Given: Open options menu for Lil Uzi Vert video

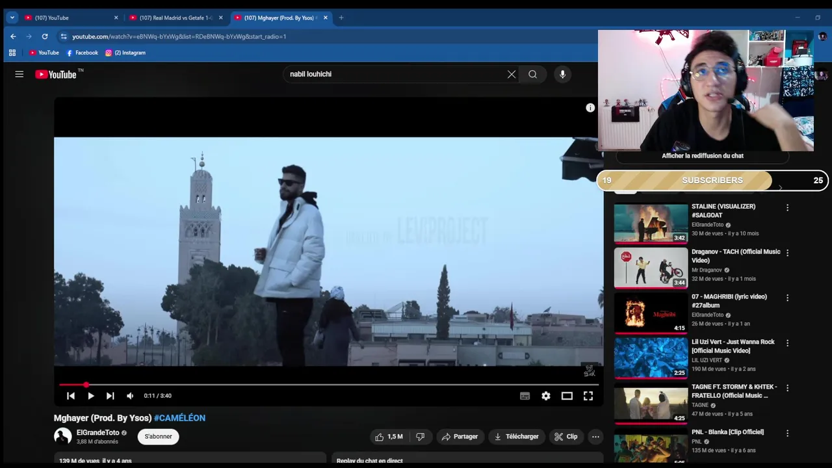Looking at the screenshot, I should tap(787, 343).
